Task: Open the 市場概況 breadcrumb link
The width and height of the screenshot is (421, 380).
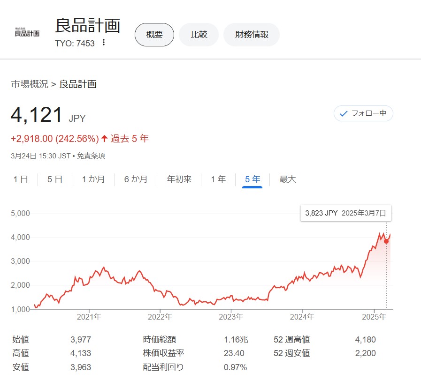Action: [30, 84]
